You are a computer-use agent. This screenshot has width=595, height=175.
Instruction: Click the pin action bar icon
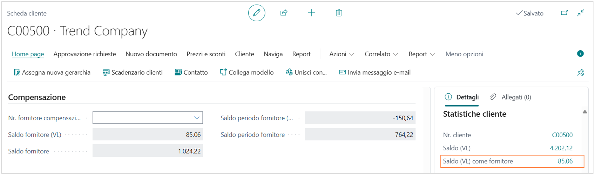coord(580,73)
